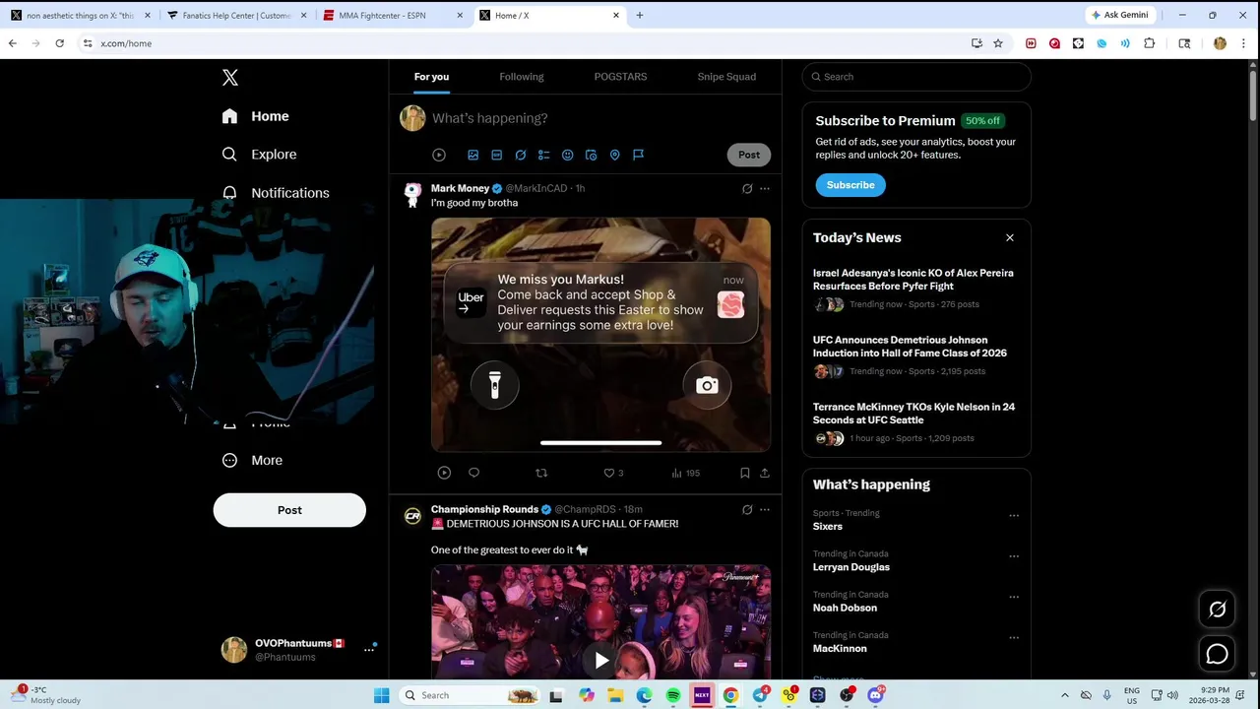Viewport: 1260px width, 709px height.
Task: Add a GIF using the composer GIF icon
Action: (496, 155)
